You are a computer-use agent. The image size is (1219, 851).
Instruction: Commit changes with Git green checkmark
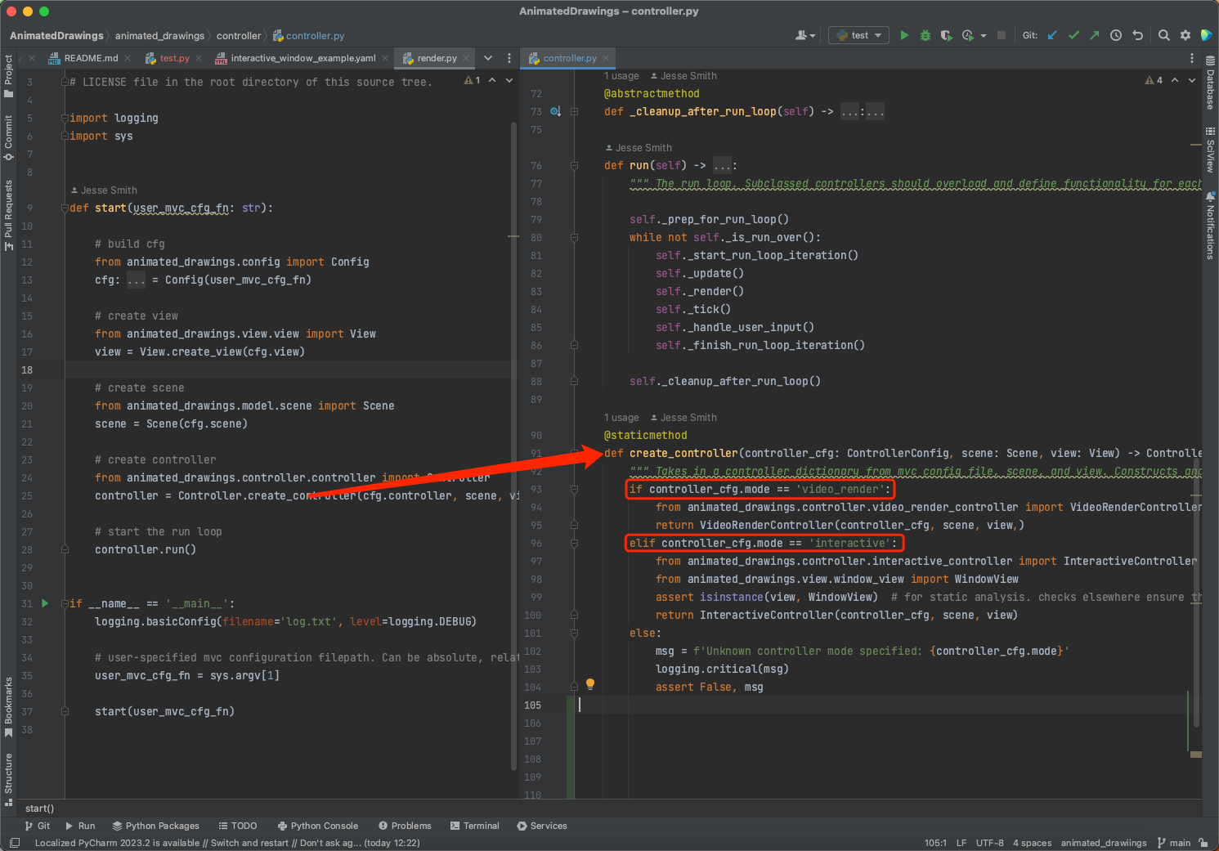[x=1073, y=35]
